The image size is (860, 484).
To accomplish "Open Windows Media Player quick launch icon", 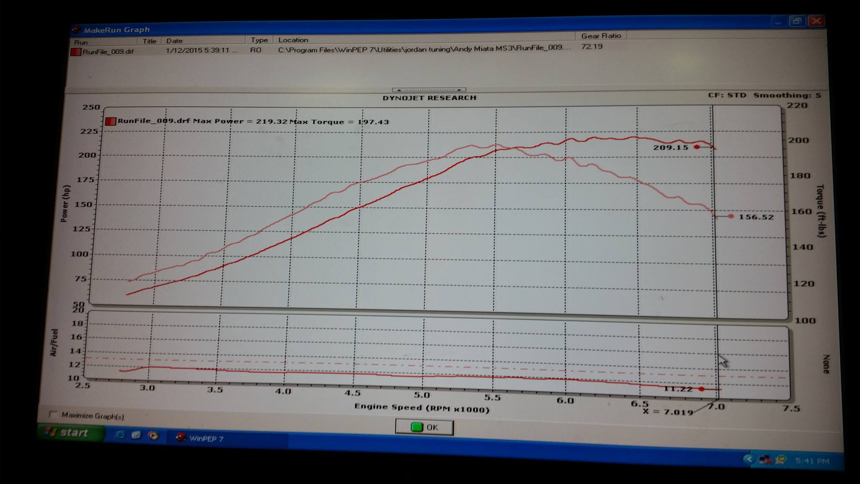I will (153, 435).
